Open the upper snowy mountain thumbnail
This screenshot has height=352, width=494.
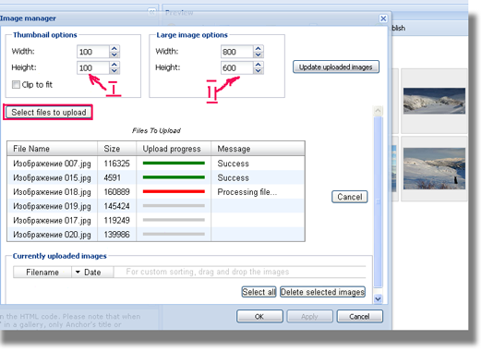click(x=434, y=101)
